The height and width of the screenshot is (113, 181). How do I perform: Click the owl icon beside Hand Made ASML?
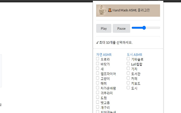click(110, 10)
